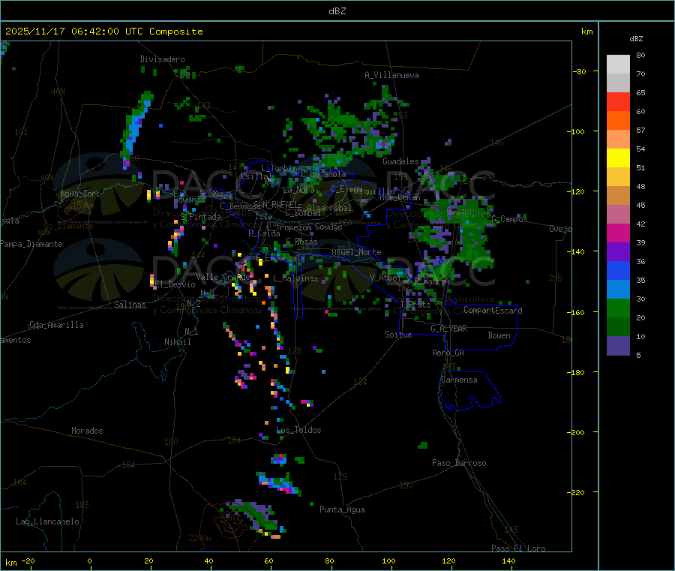Viewport: 675px width, 571px height.
Task: Click the 80 value on the dBZ scale
Action: tap(640, 55)
